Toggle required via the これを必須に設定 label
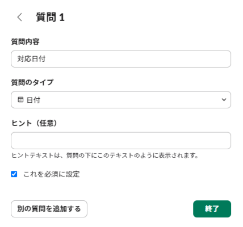The width and height of the screenshot is (243, 227). [x=52, y=174]
